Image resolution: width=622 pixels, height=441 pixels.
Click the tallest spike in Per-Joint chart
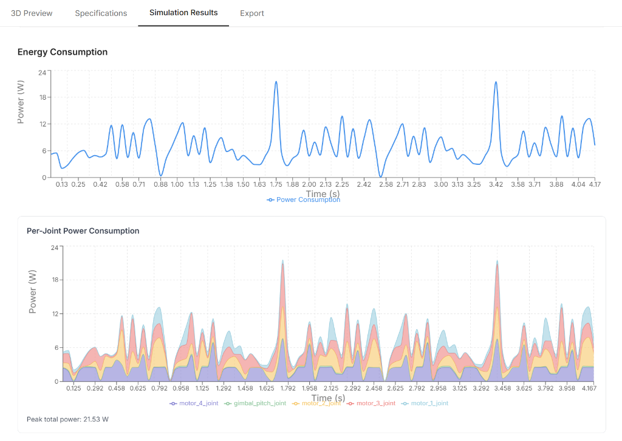click(282, 260)
